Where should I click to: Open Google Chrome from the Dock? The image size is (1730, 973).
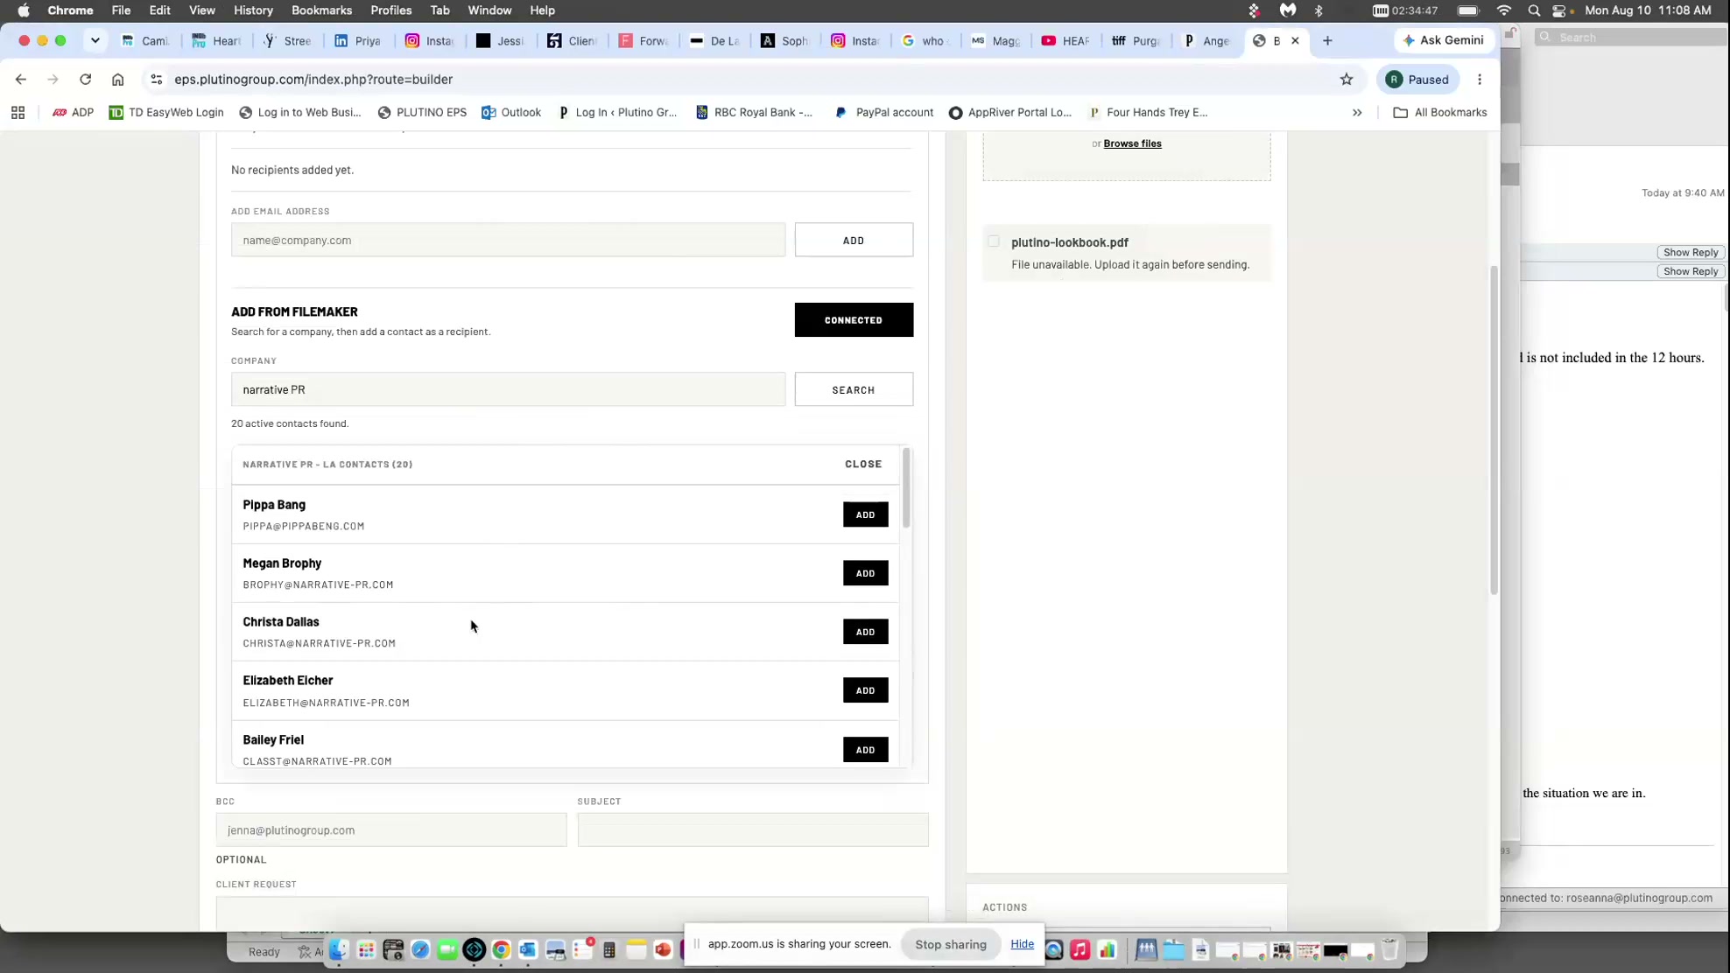coord(501,950)
